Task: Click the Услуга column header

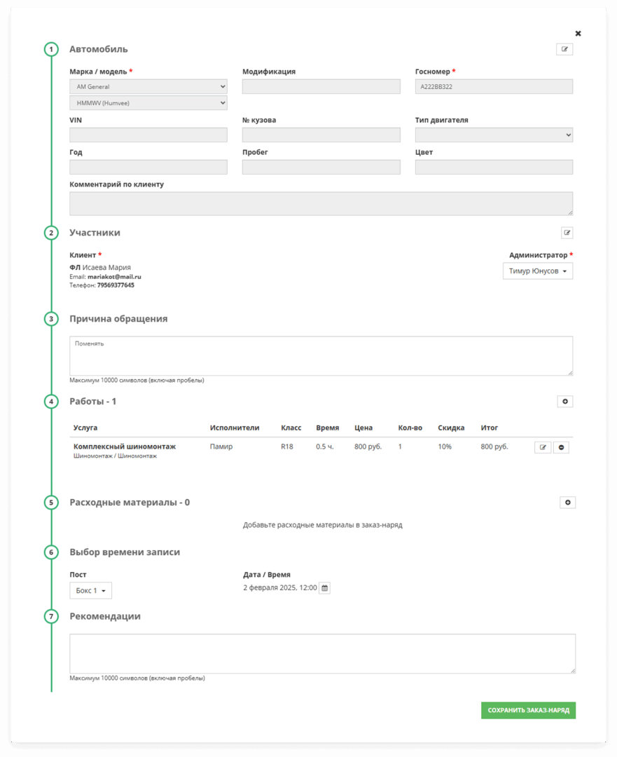Action: 85,428
